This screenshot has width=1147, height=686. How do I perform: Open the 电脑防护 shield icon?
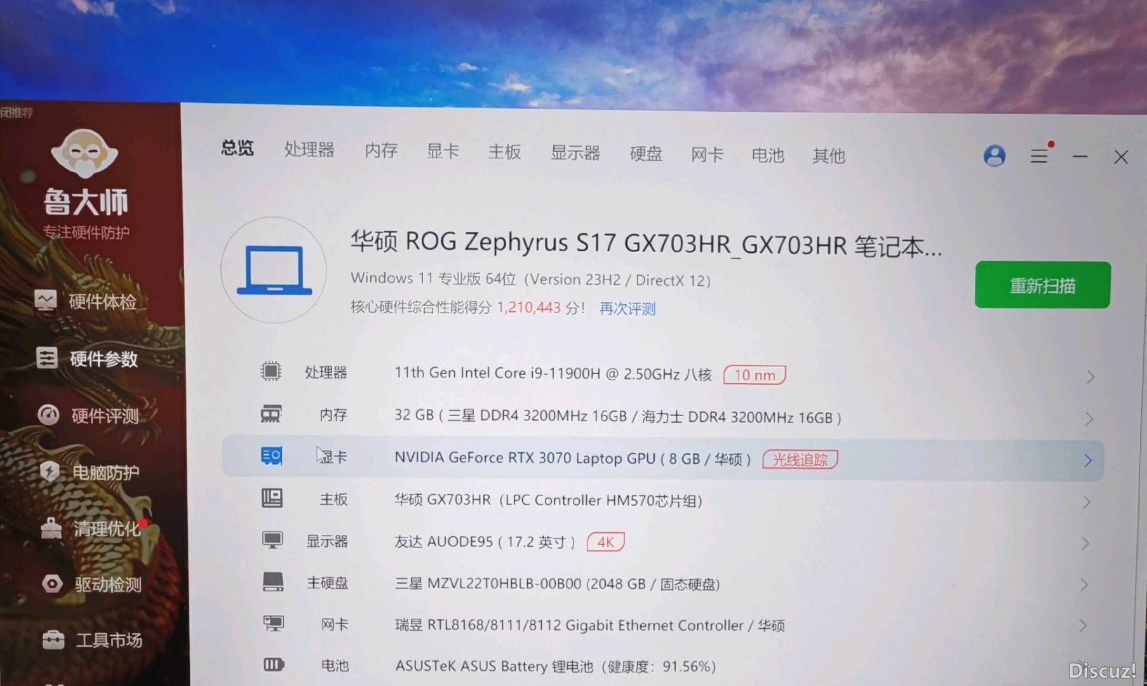pyautogui.click(x=50, y=471)
